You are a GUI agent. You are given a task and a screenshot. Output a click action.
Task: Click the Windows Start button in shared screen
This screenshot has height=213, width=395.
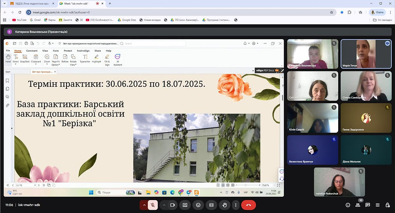point(91,192)
